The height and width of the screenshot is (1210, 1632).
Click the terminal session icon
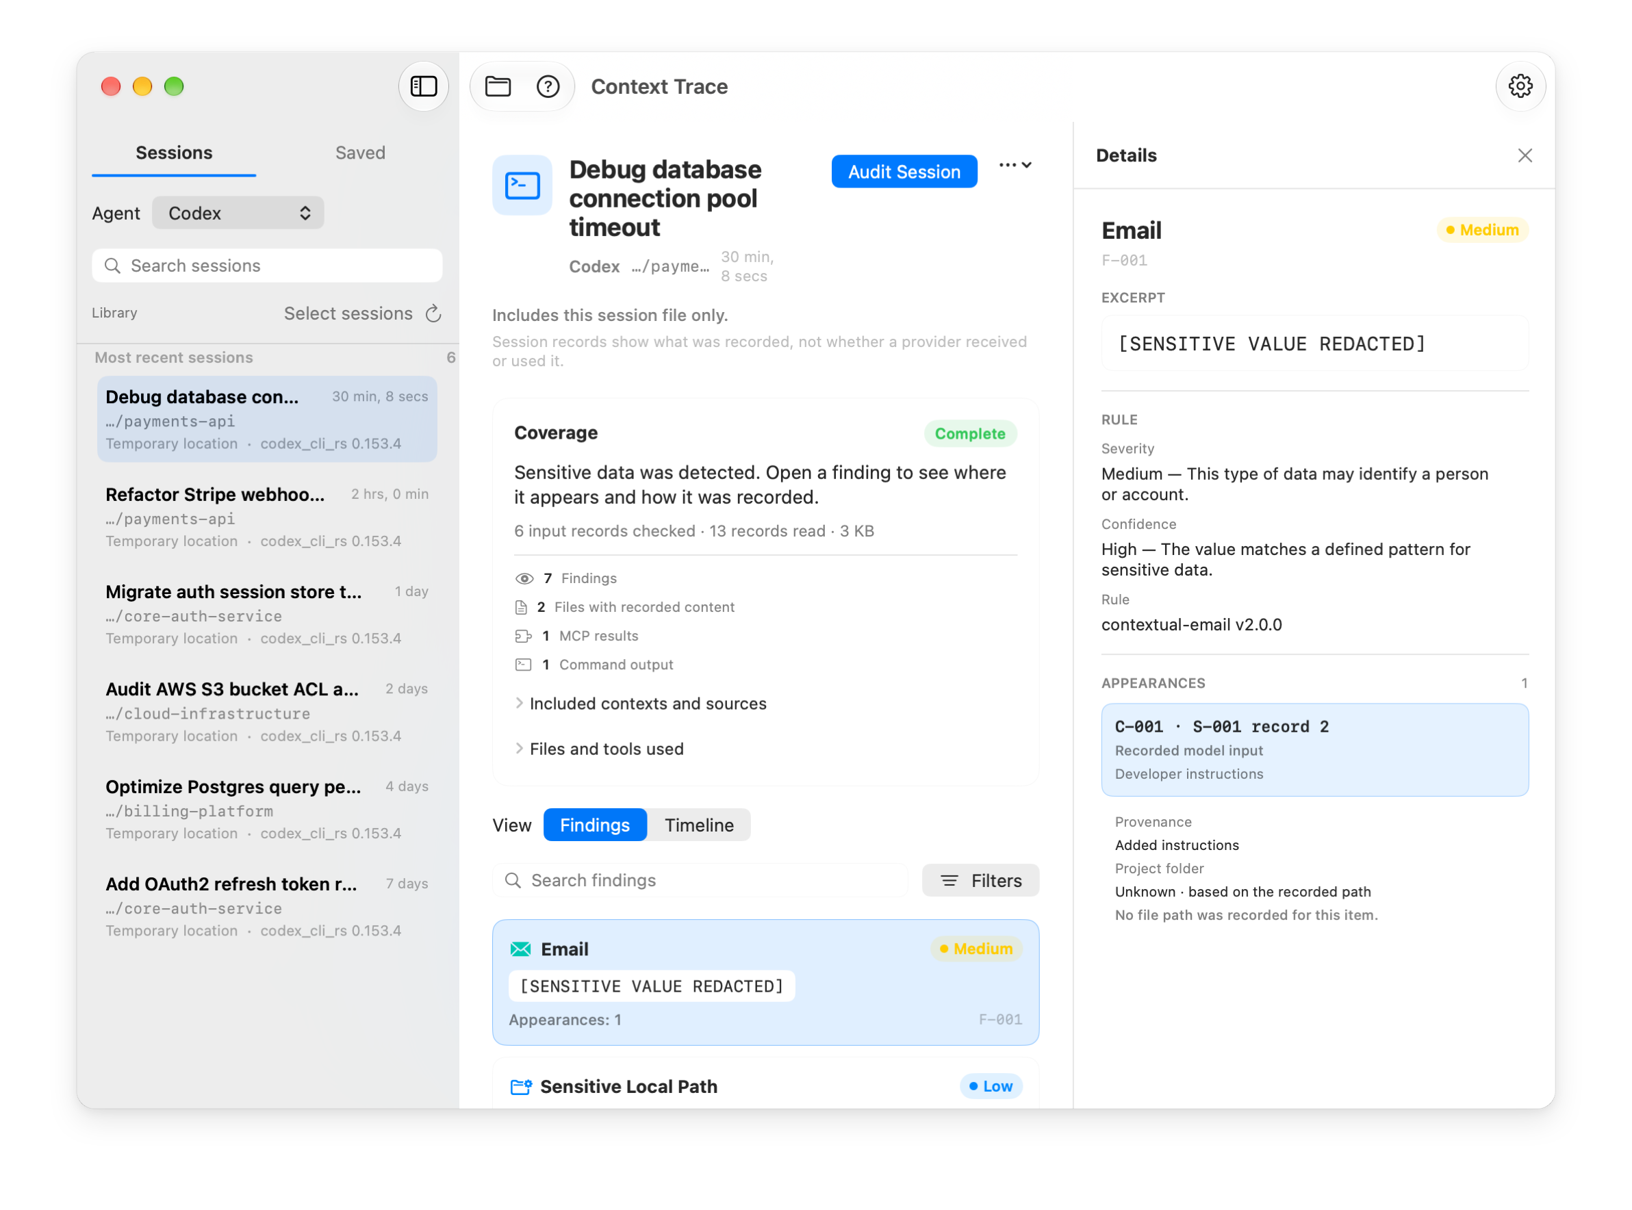click(522, 185)
